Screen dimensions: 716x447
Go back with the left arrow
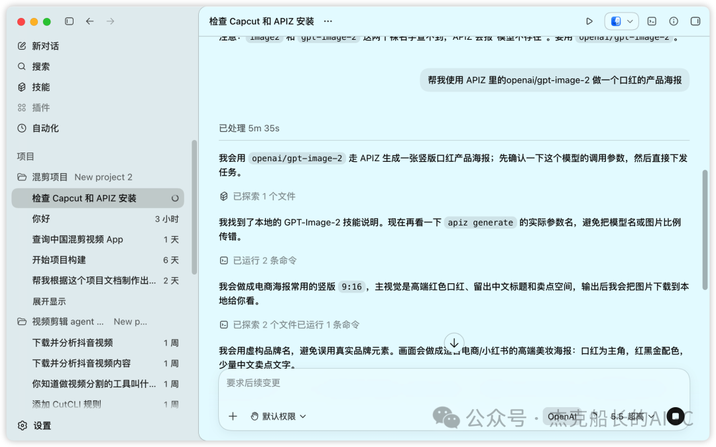point(90,21)
